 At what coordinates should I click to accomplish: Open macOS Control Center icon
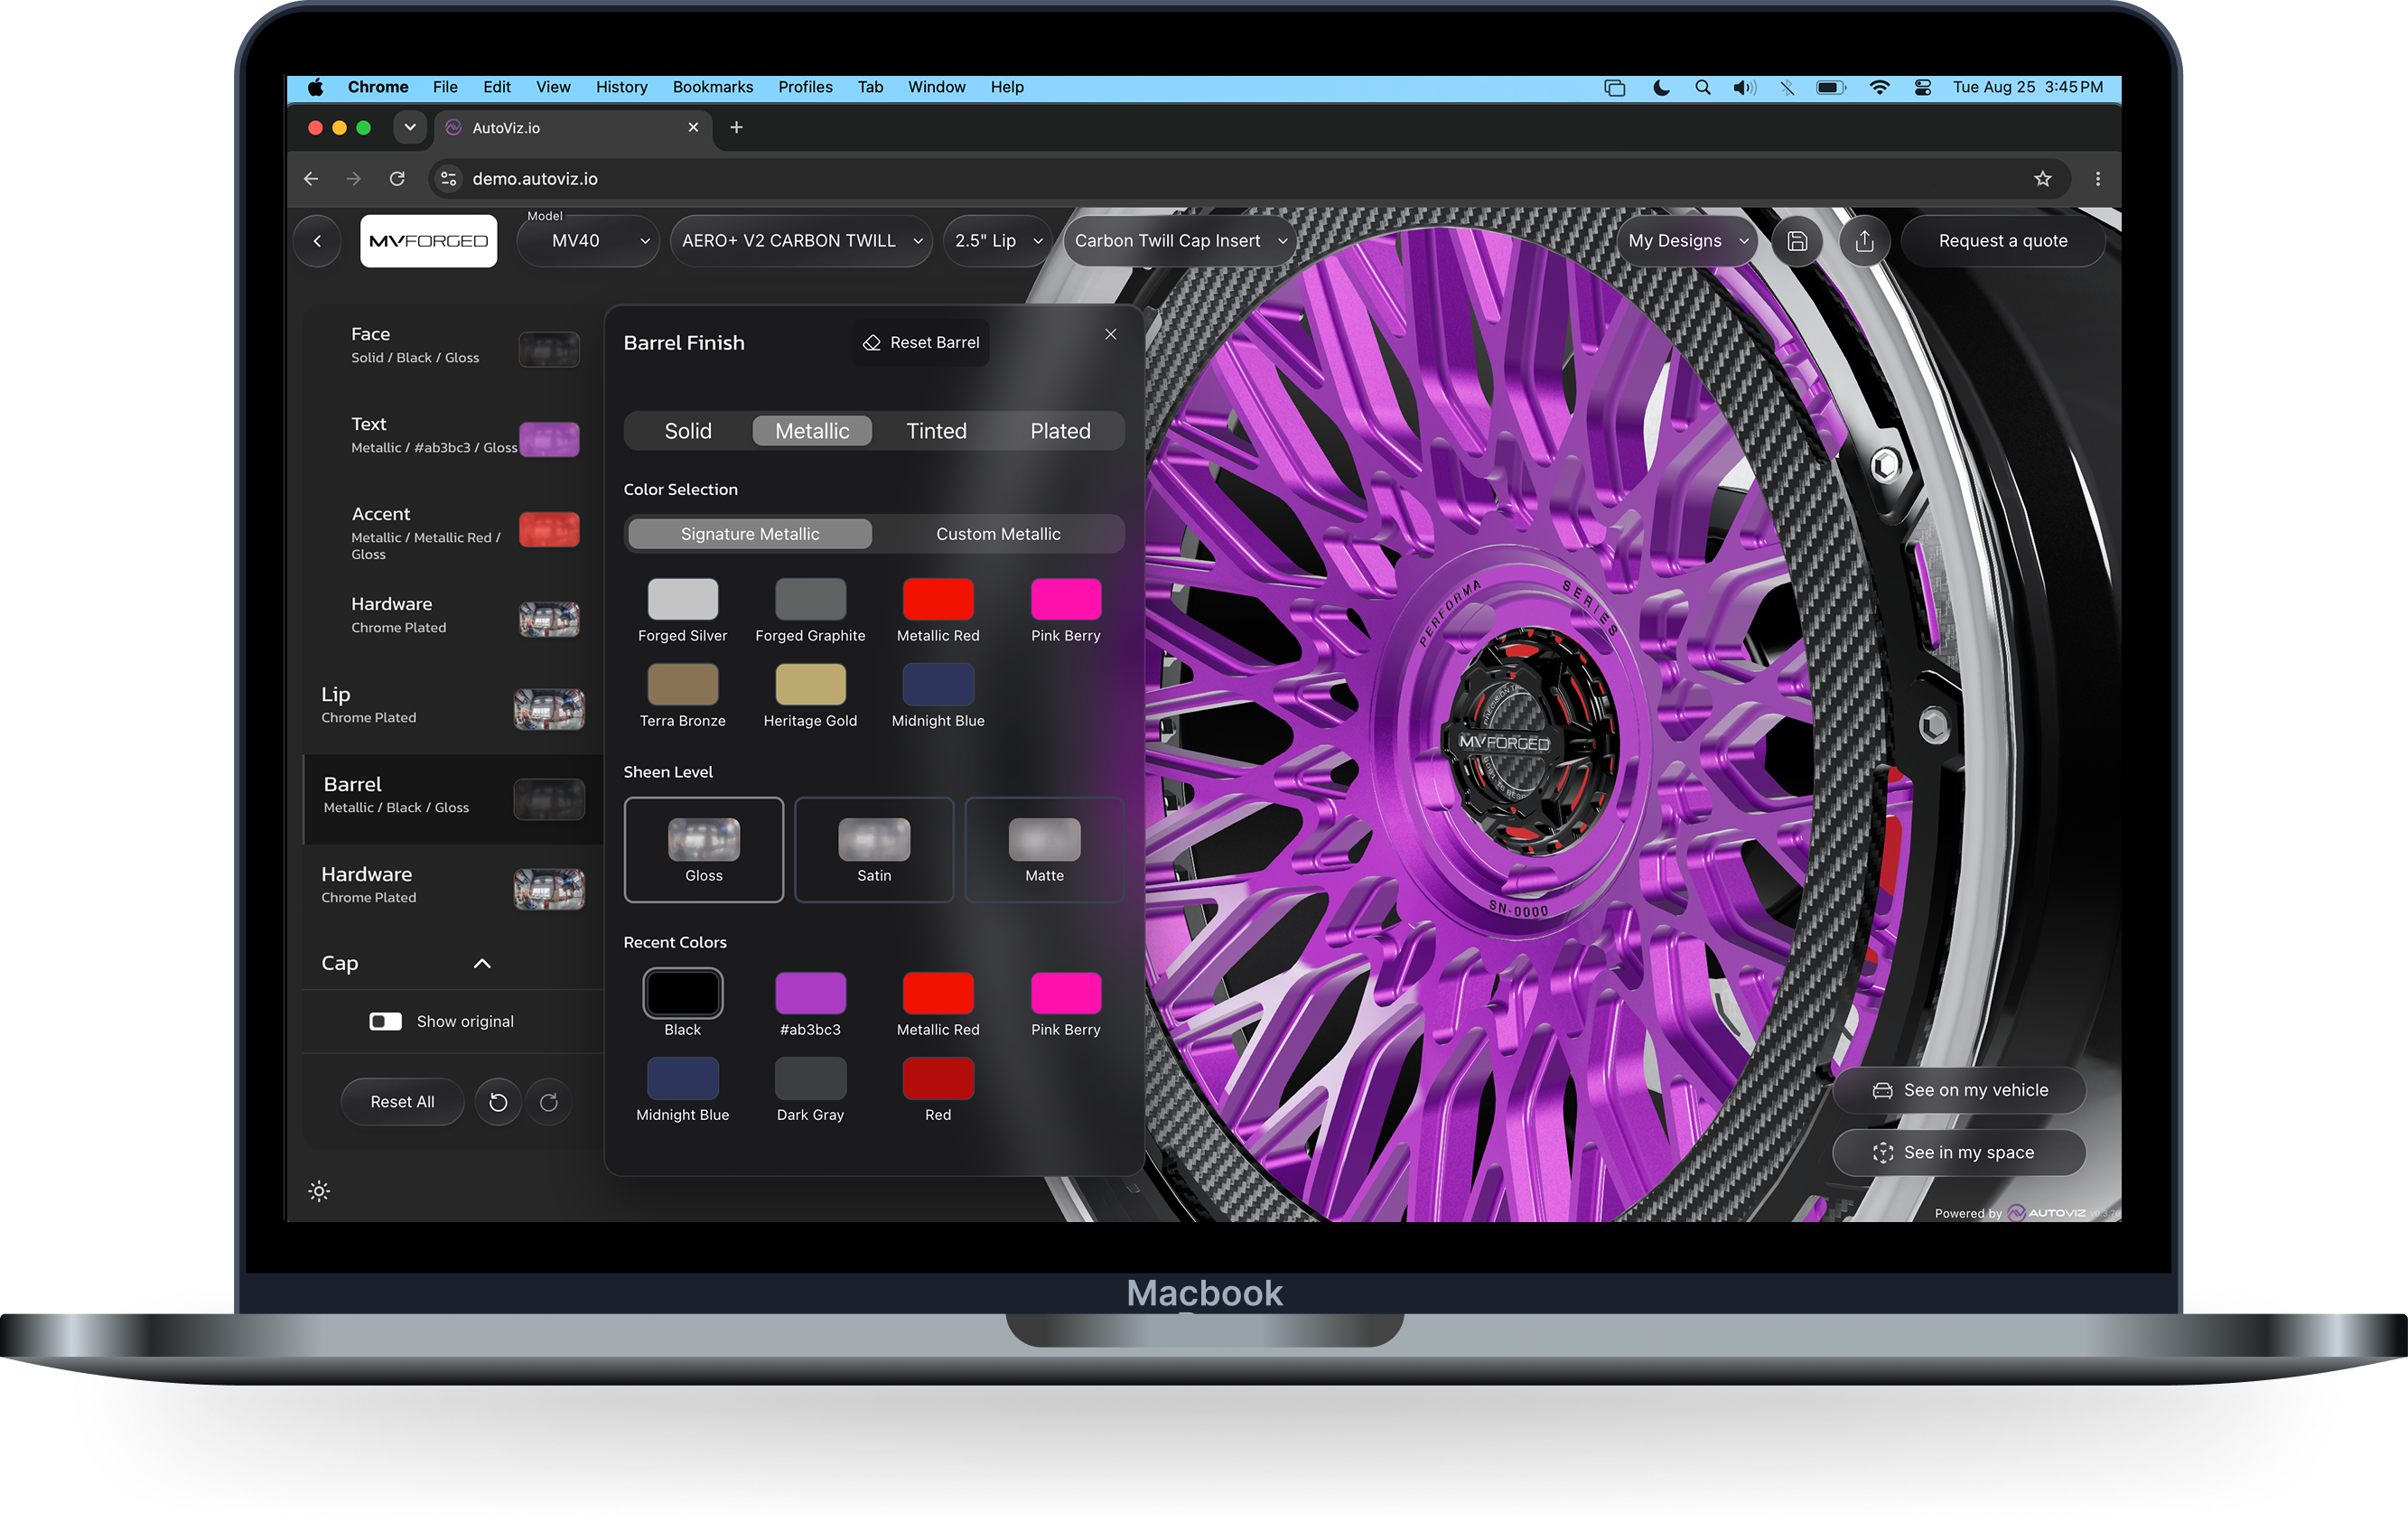point(1922,87)
